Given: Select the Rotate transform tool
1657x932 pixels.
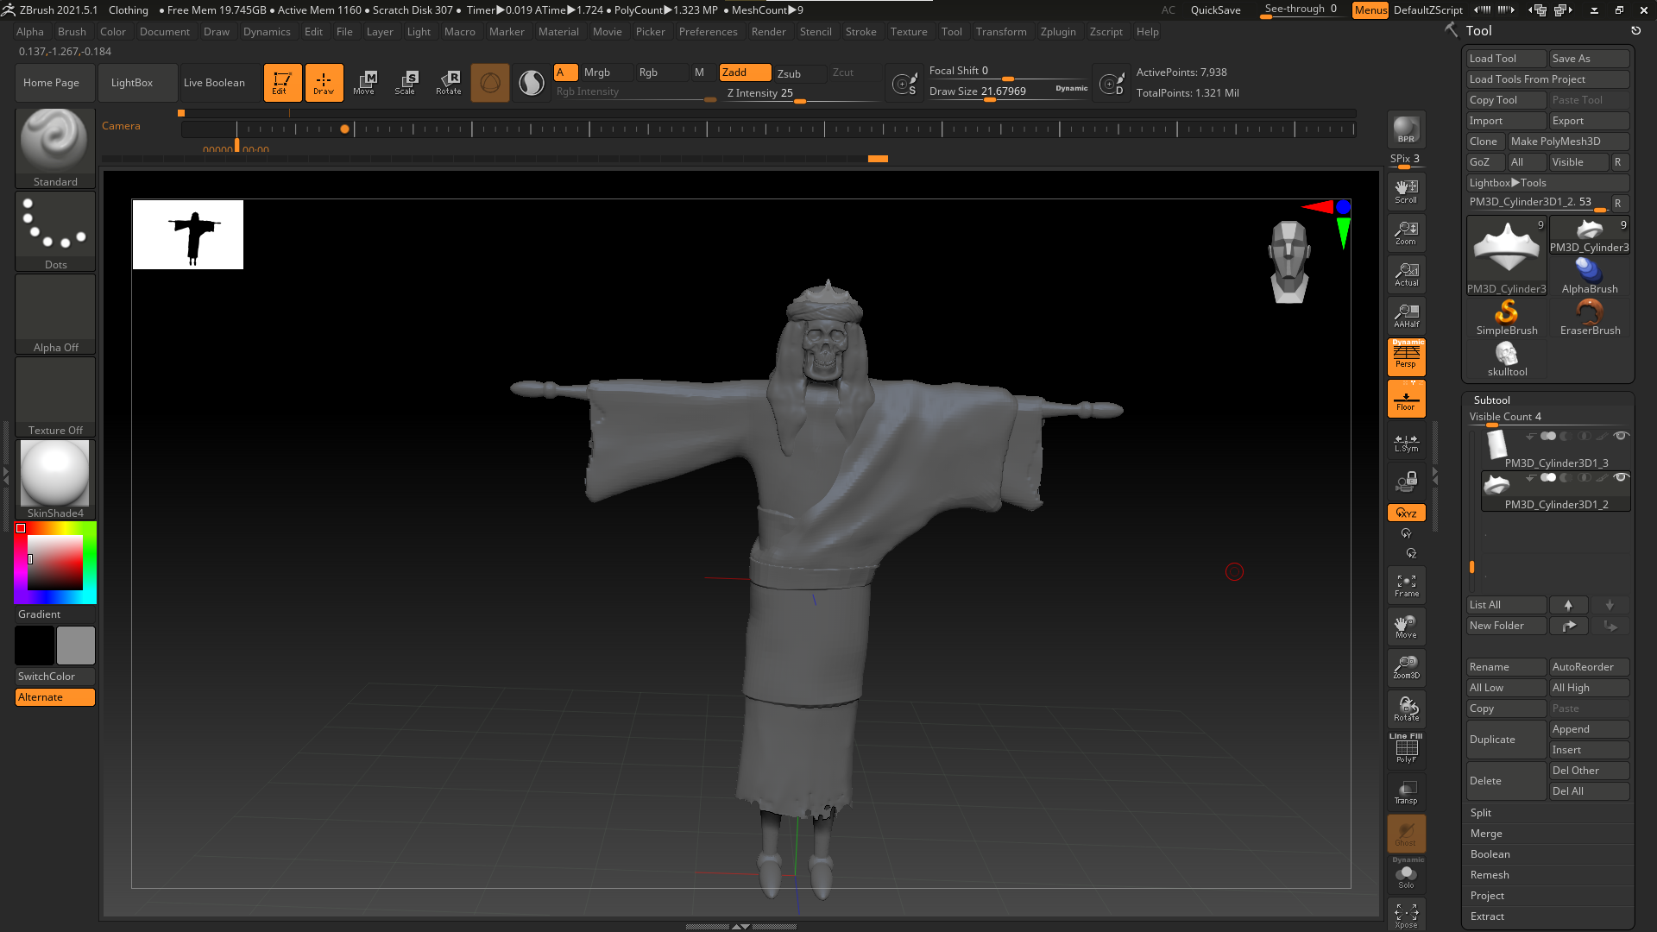Looking at the screenshot, I should (x=448, y=83).
